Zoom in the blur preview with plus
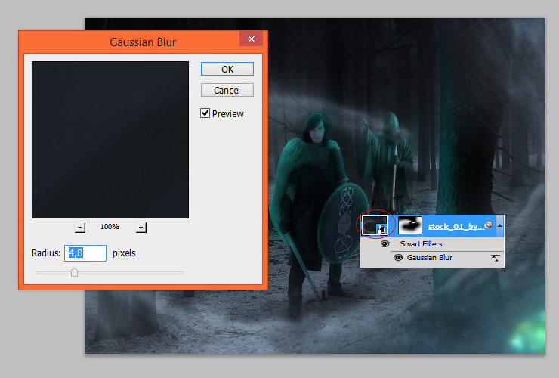 141,227
